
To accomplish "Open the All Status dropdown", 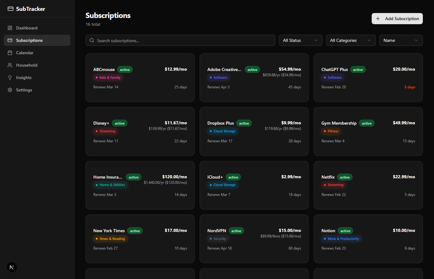I will point(300,40).
